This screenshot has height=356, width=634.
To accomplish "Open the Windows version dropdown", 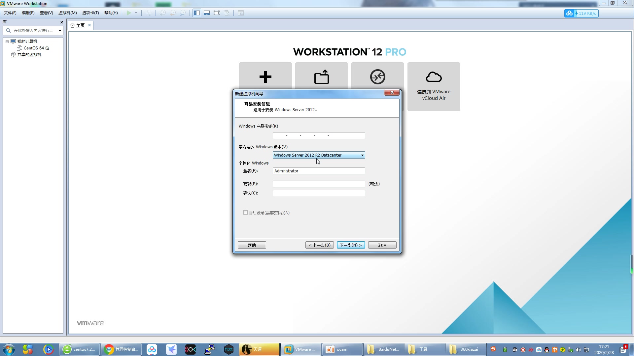I will pos(362,155).
